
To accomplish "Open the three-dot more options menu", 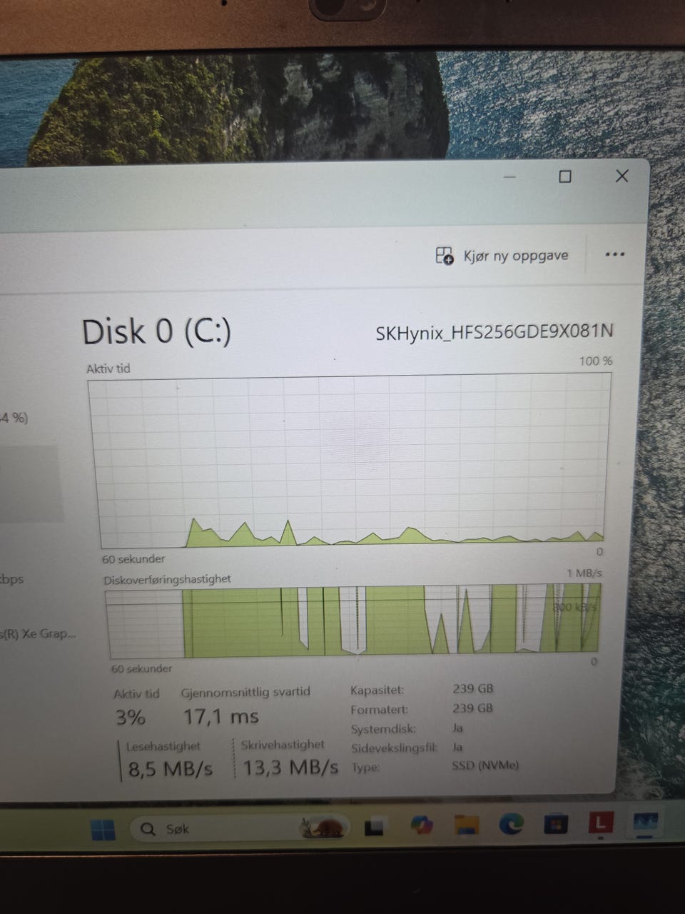I will point(614,255).
